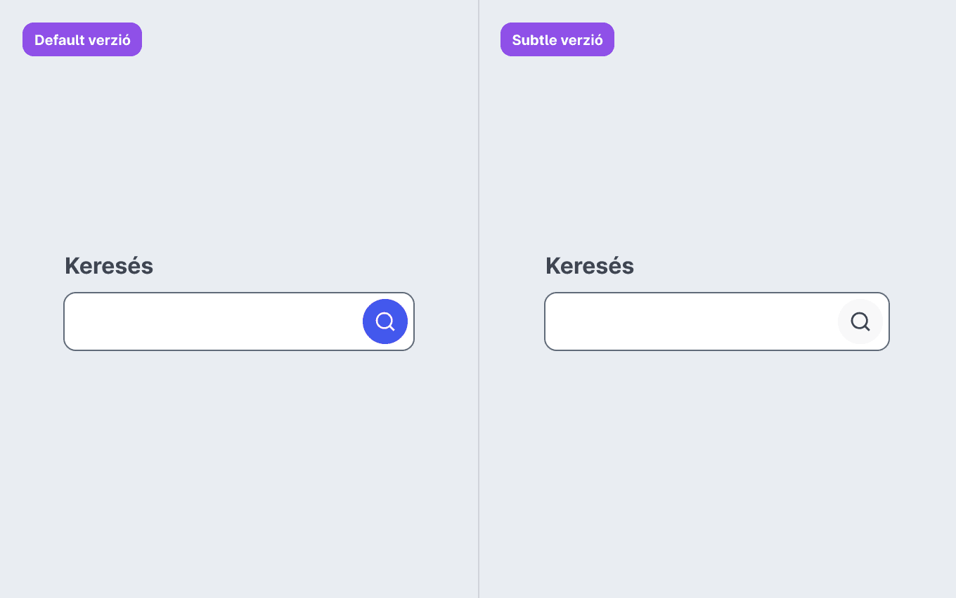Viewport: 956px width, 598px height.
Task: Submit the Default version search with magnifier
Action: pos(385,322)
